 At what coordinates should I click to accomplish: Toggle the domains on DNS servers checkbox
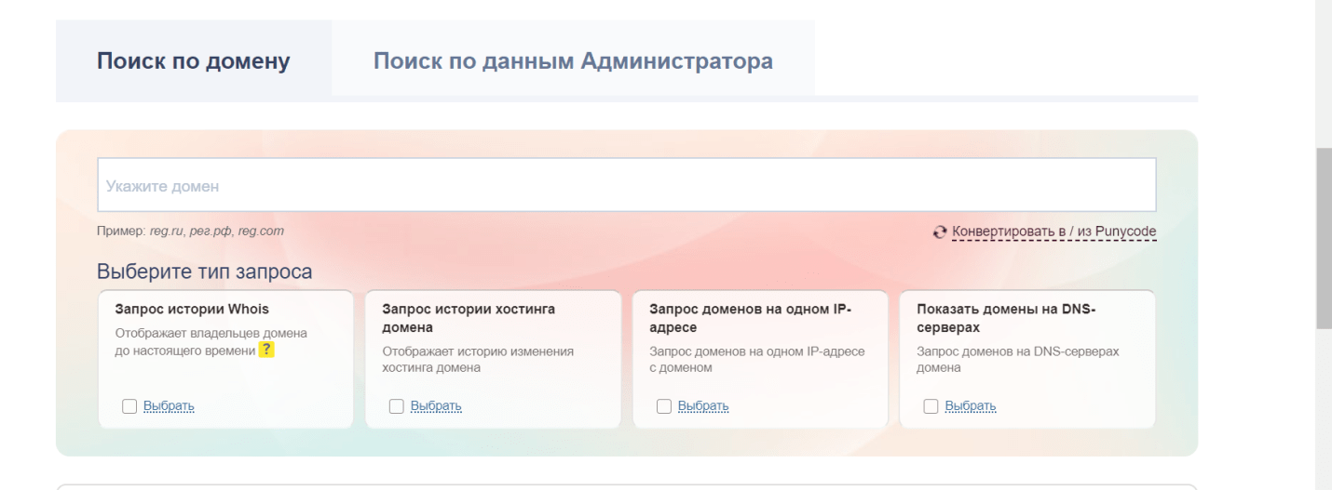tap(931, 406)
